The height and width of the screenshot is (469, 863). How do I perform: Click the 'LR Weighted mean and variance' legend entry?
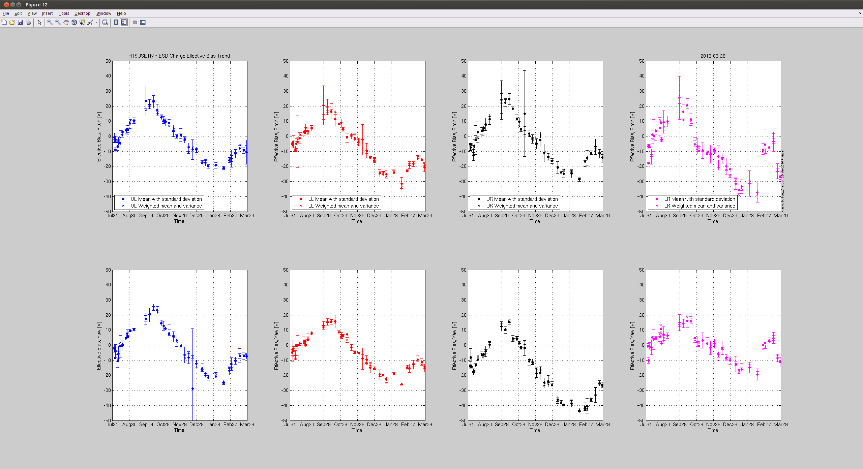click(700, 206)
